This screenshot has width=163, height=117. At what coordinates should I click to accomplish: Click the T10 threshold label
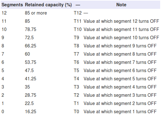pyautogui.click(x=78, y=29)
